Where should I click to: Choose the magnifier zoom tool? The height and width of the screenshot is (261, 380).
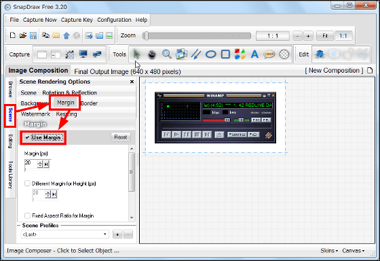coord(167,54)
